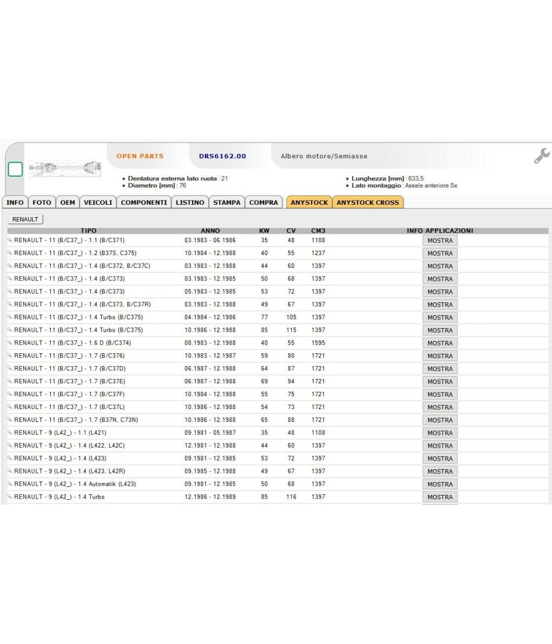Click magnifier icon for 1.7 (B/C37F) row

[9, 394]
